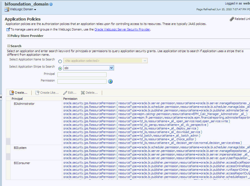Image resolution: width=250 pixels, height=186 pixels.
Task: Click the Principal search input field
Action: 82,75
